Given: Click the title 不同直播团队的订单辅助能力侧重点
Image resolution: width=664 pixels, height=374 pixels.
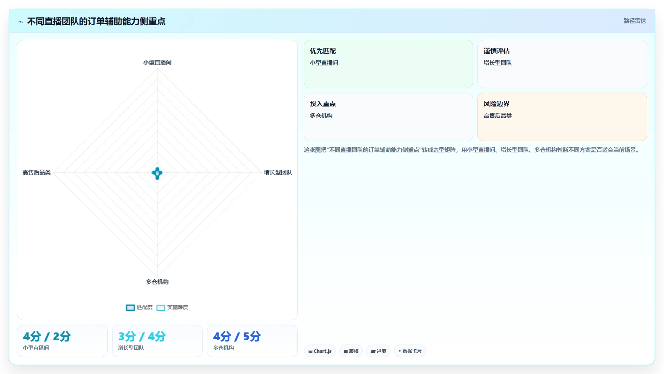Looking at the screenshot, I should pyautogui.click(x=96, y=21).
